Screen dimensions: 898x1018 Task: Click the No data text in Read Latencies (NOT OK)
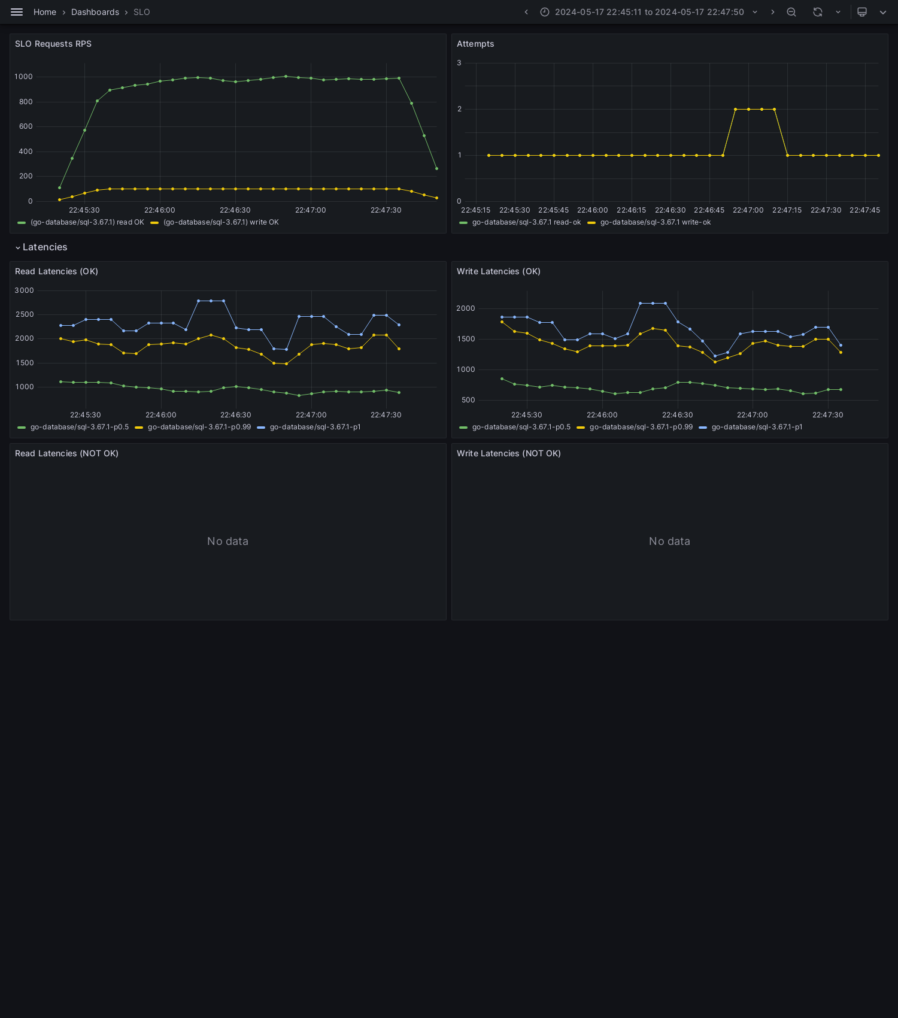point(227,541)
